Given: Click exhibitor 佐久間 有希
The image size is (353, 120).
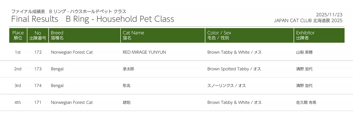Looking at the screenshot, I should point(306,102).
